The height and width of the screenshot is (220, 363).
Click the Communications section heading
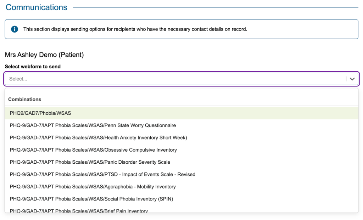37,7
